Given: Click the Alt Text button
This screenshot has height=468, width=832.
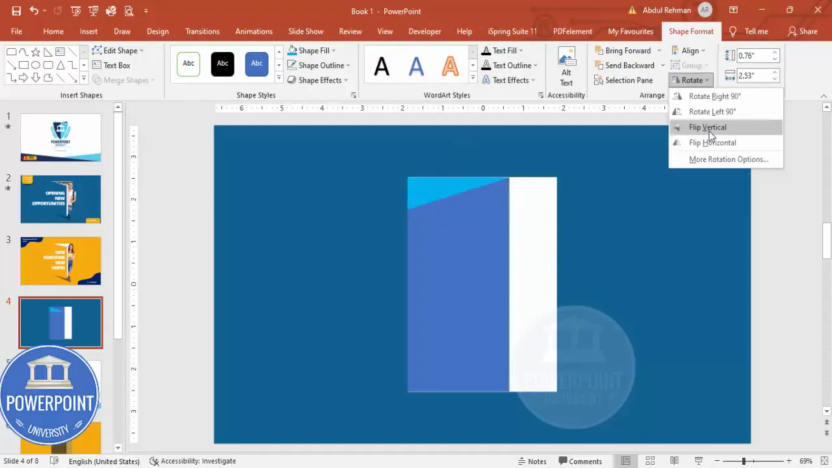Looking at the screenshot, I should coord(566,66).
